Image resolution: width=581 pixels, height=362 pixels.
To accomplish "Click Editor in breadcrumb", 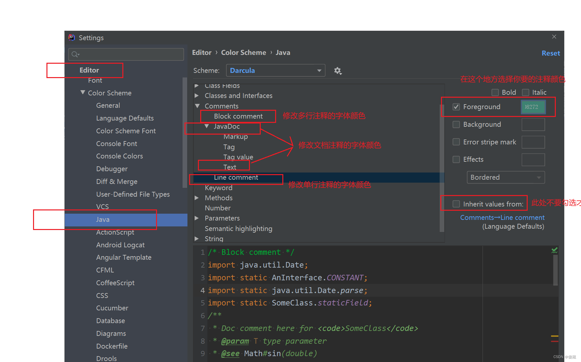I will (x=202, y=53).
